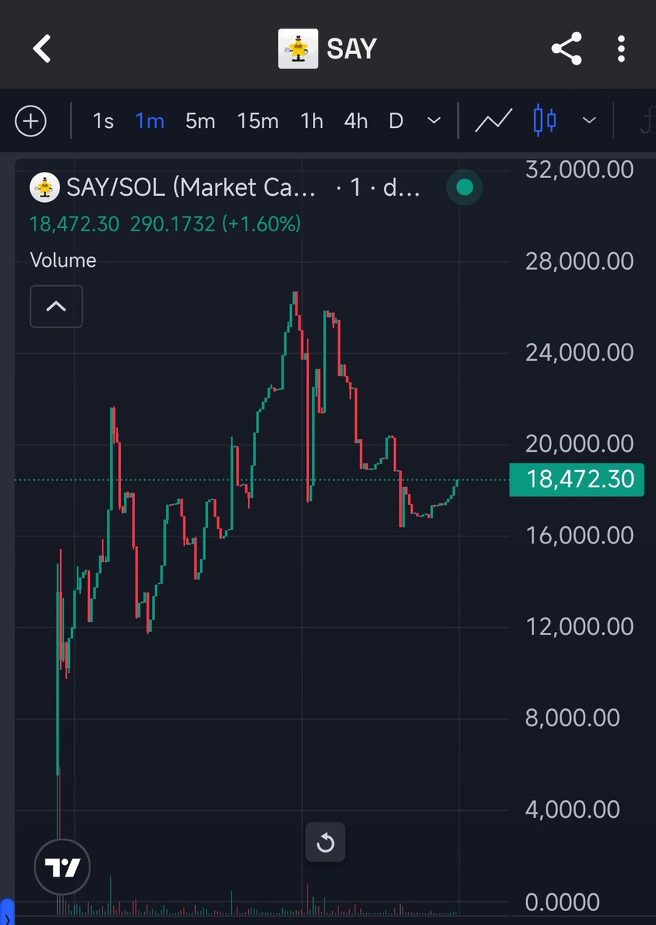Expand more timeframes dropdown arrow
This screenshot has width=656, height=925.
[434, 121]
